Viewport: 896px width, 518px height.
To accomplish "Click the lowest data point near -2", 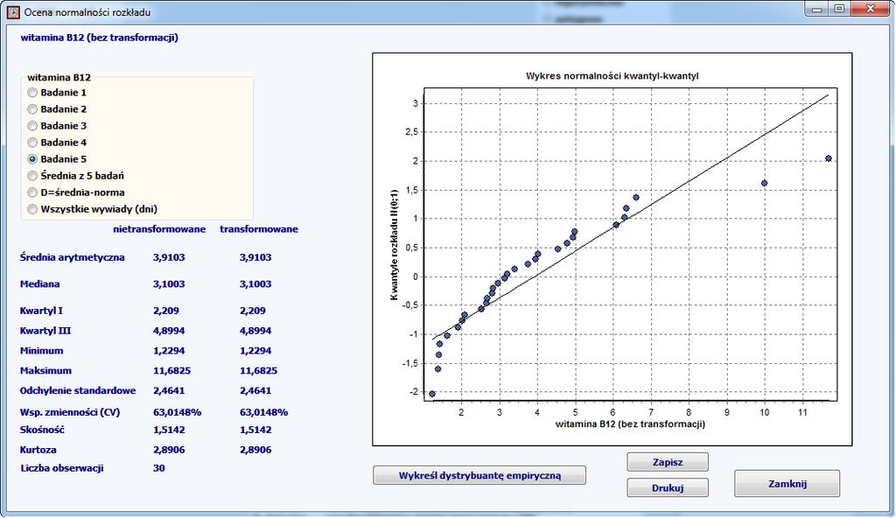I will point(432,394).
